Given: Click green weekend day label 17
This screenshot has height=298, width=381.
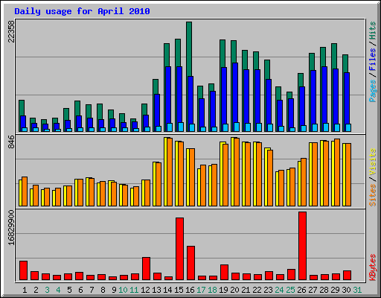Looking at the screenshot, I should pos(201,290).
